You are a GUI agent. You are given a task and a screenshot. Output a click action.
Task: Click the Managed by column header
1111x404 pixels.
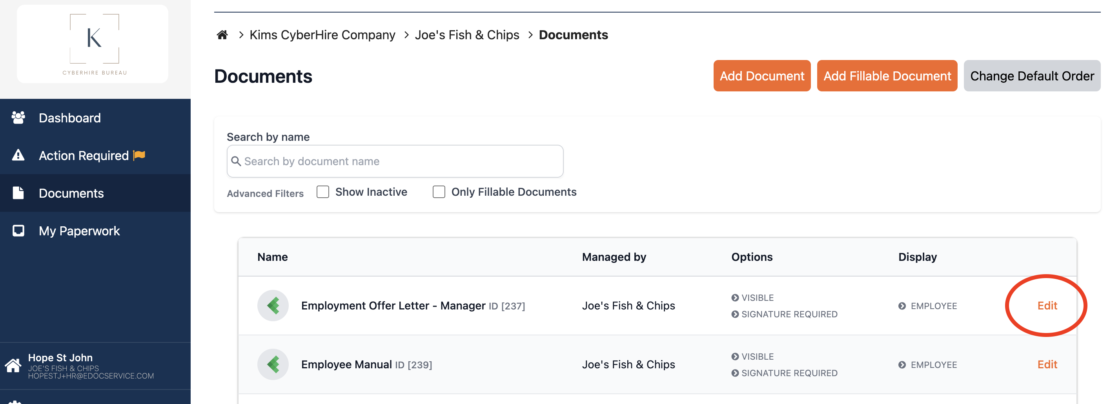tap(614, 257)
